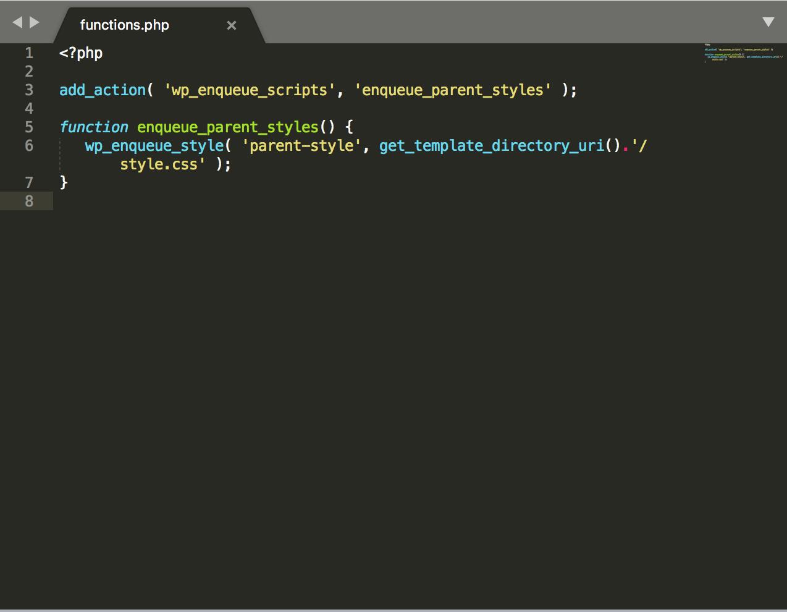The image size is (787, 612).
Task: Click the <?php opening tag
Action: 81,53
